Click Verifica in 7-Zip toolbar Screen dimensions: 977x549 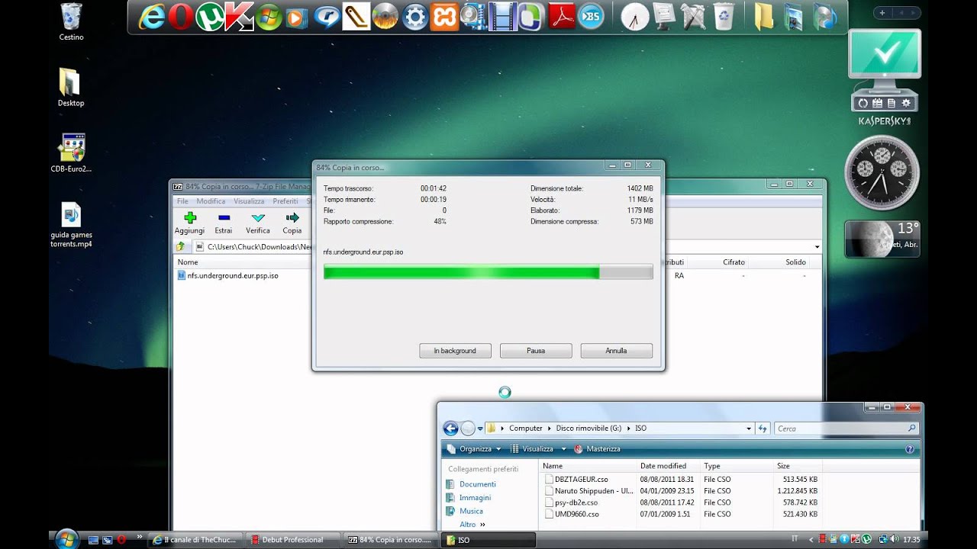coord(258,223)
